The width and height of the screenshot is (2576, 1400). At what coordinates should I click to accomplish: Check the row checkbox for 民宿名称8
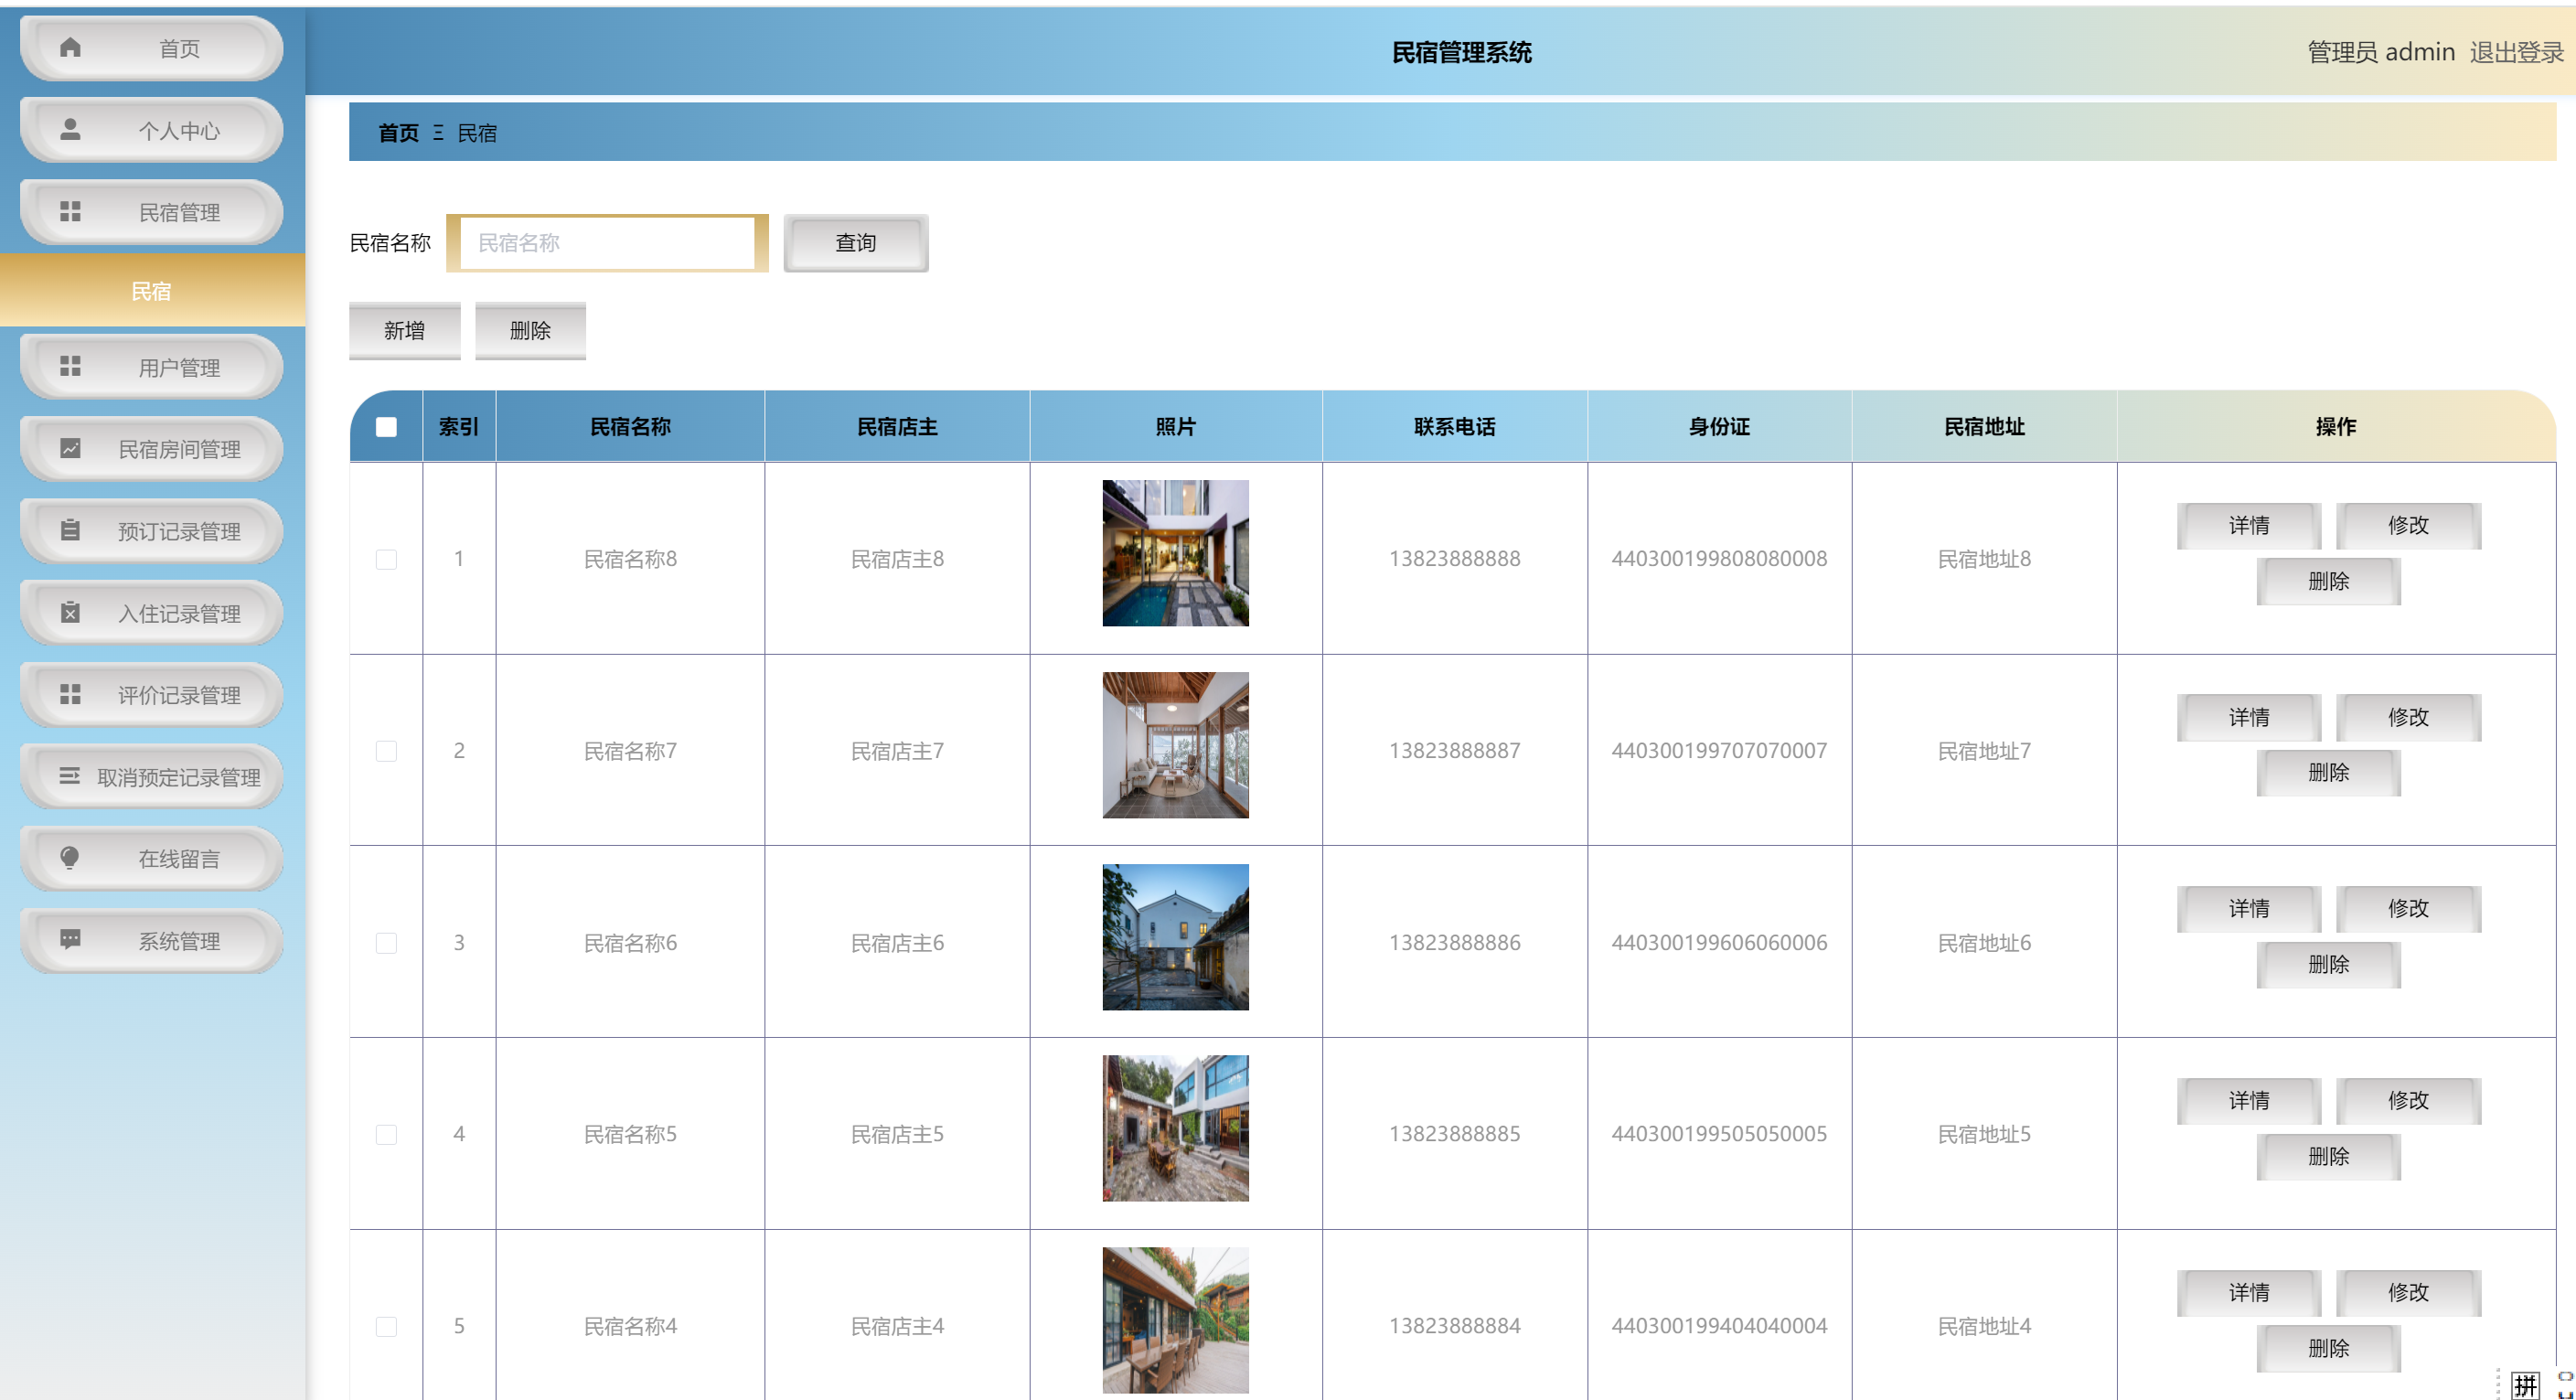(386, 559)
